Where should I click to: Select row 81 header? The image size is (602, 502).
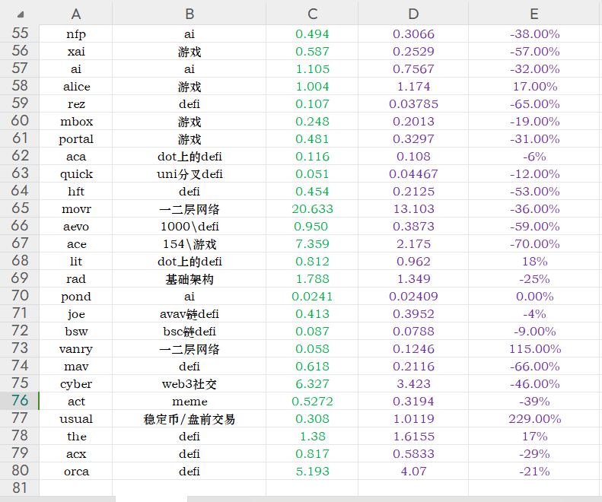click(20, 488)
